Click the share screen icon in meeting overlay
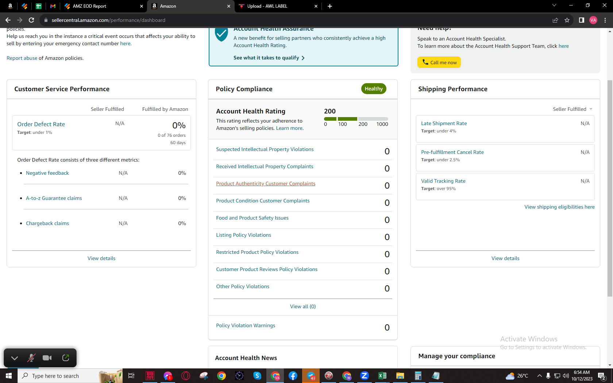 [66, 358]
